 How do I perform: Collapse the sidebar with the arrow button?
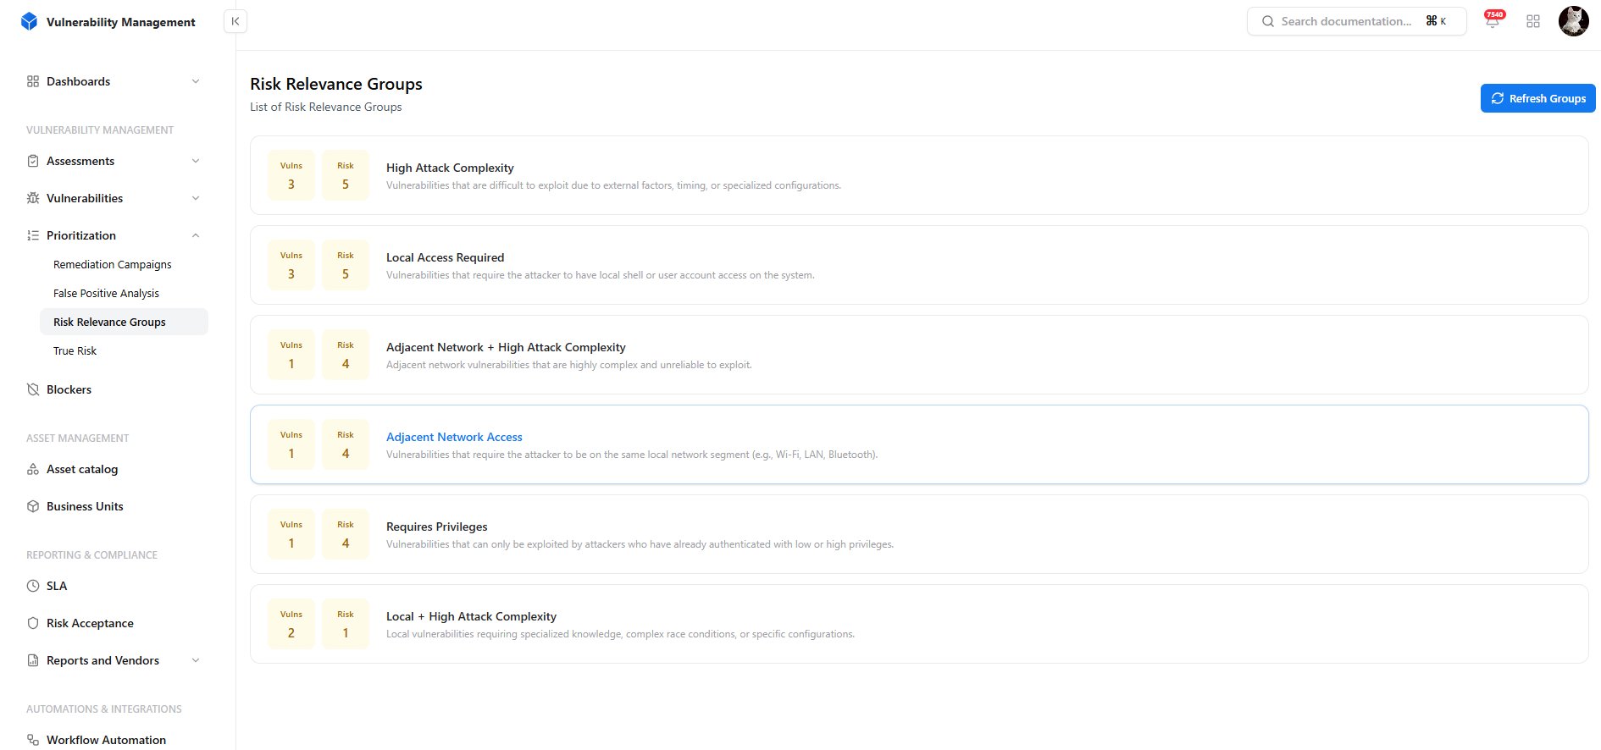[x=235, y=21]
